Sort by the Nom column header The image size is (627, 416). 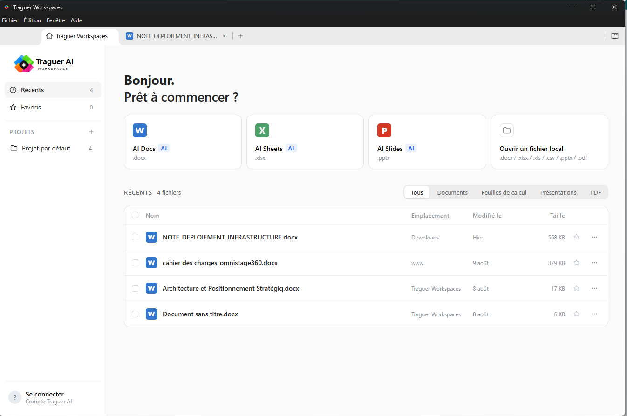(x=152, y=215)
